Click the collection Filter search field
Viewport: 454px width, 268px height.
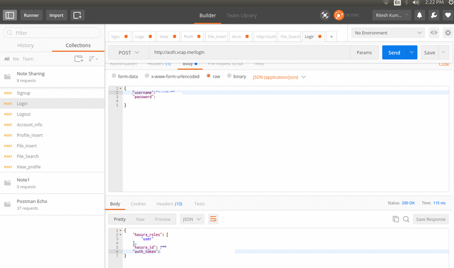(52, 33)
